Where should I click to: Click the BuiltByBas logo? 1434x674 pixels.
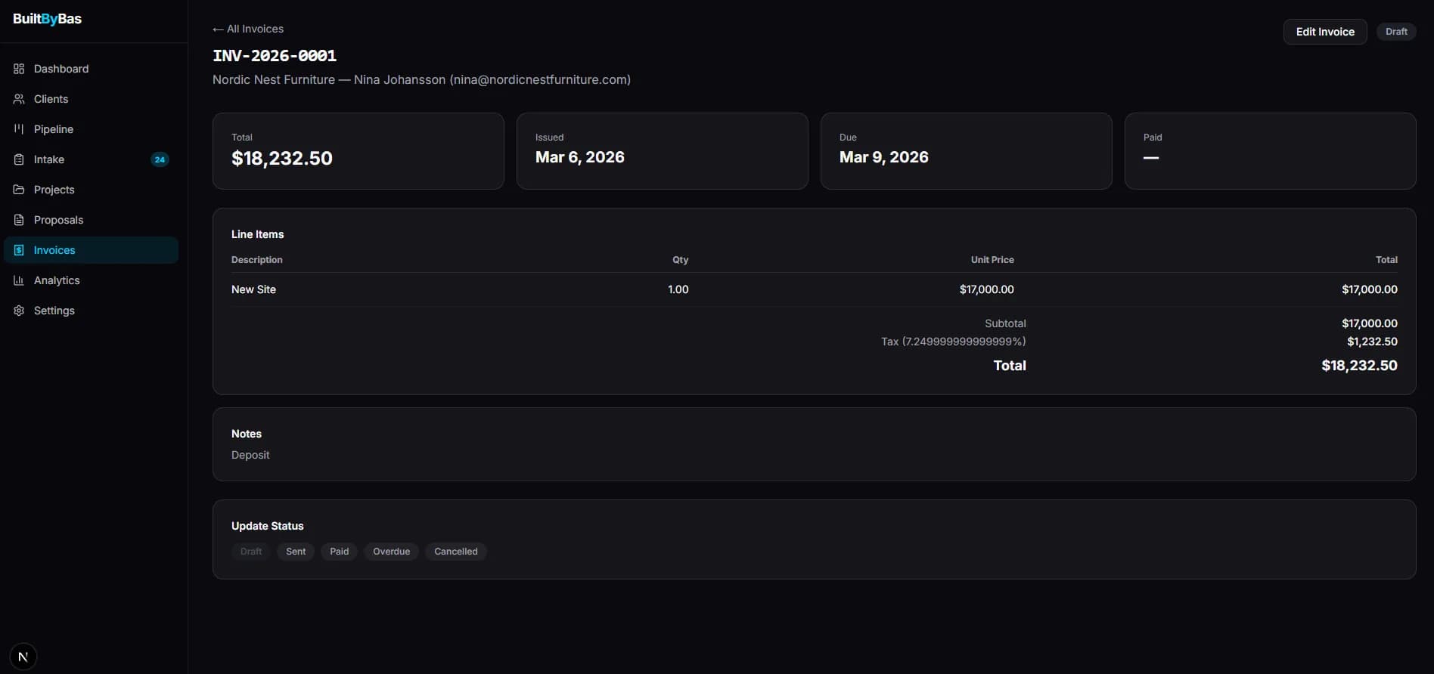[x=47, y=19]
